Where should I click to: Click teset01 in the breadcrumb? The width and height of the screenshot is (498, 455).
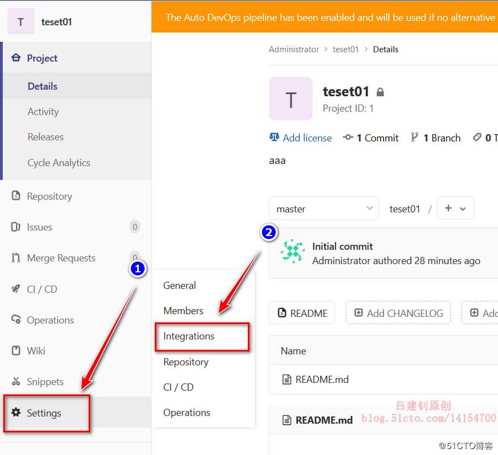point(345,50)
